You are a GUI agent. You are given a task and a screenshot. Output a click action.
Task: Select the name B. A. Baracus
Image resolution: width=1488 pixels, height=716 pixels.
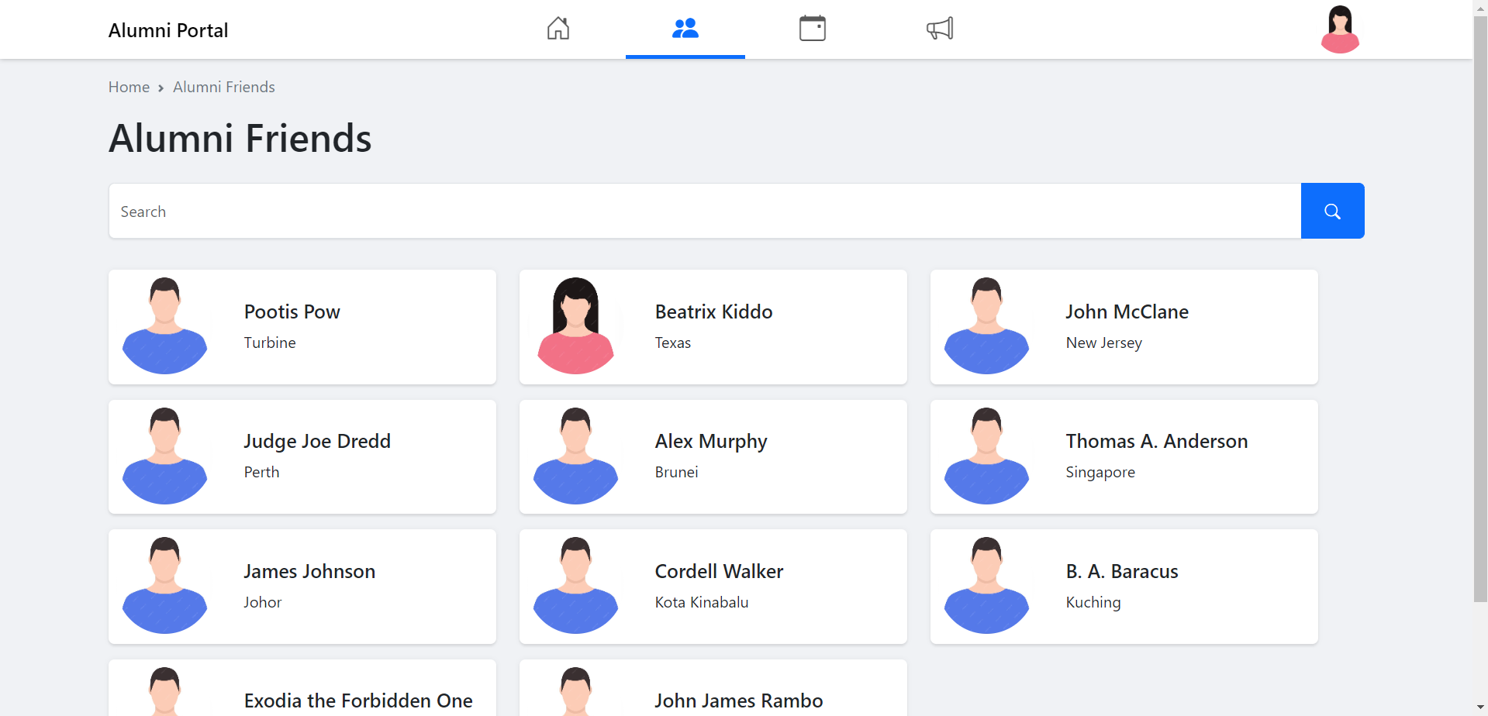1122,571
